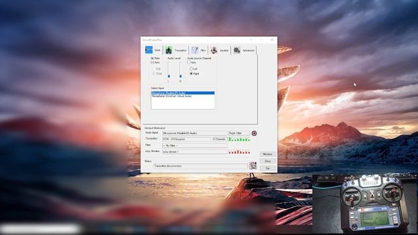Click the green transmitter channel bars
Image resolution: width=418 pixels, height=235 pixels.
pyautogui.click(x=239, y=139)
